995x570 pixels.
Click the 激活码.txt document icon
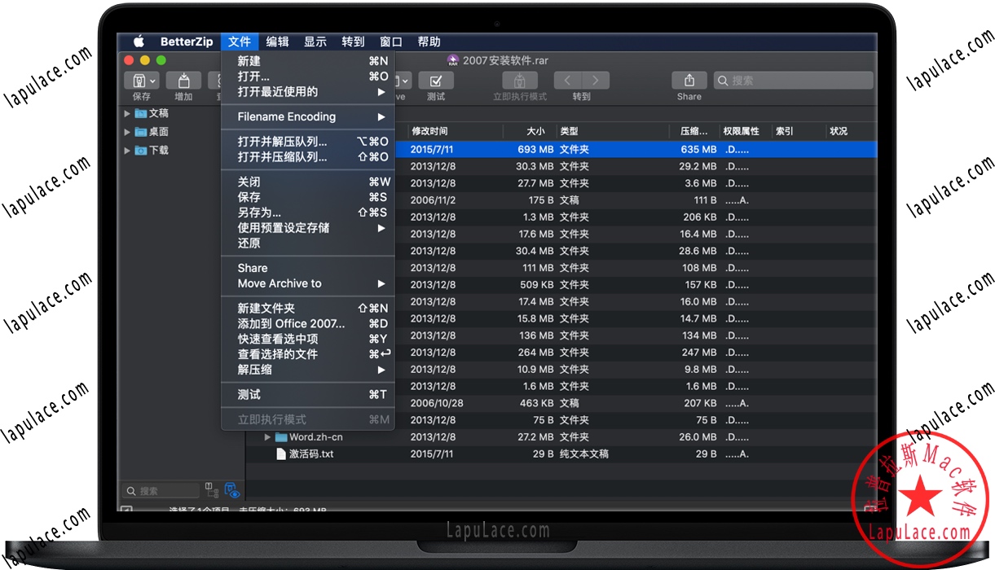click(281, 454)
